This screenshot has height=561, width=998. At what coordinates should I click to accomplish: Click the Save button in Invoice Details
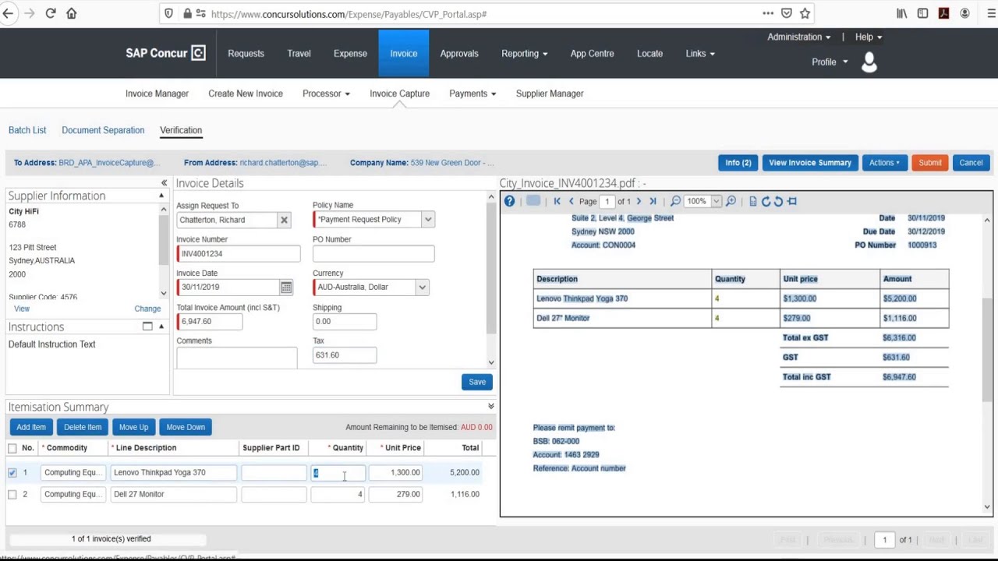tap(476, 382)
